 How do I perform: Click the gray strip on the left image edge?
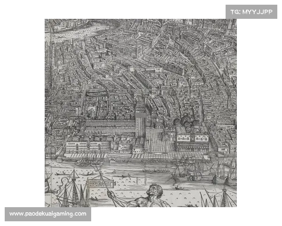[44, 113]
